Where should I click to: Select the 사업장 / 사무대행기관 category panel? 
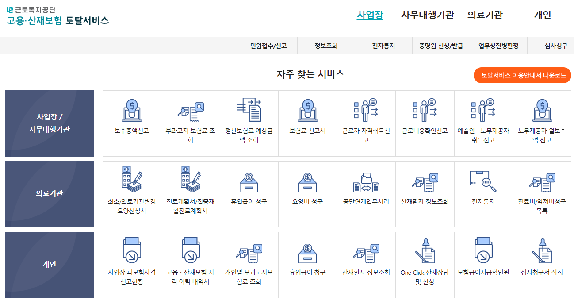click(50, 123)
